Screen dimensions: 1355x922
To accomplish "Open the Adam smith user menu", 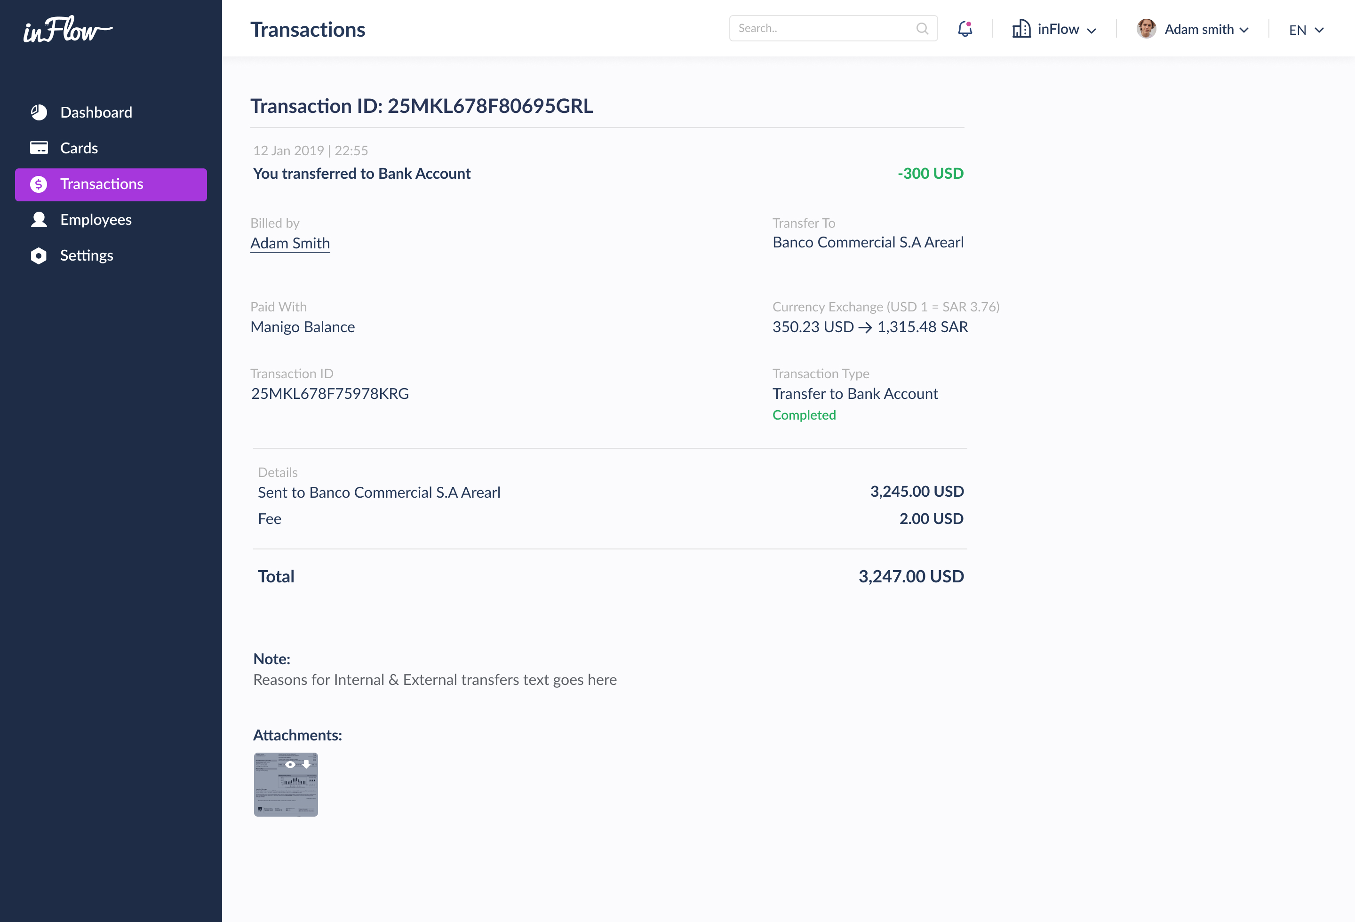I will click(1243, 30).
